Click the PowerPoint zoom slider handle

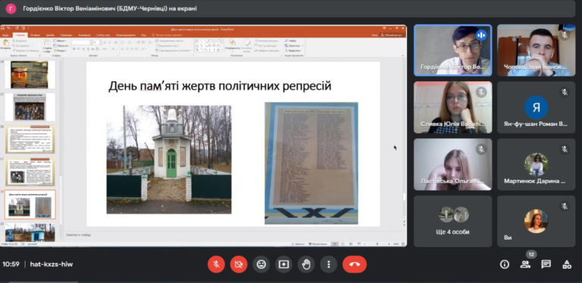coord(377,244)
